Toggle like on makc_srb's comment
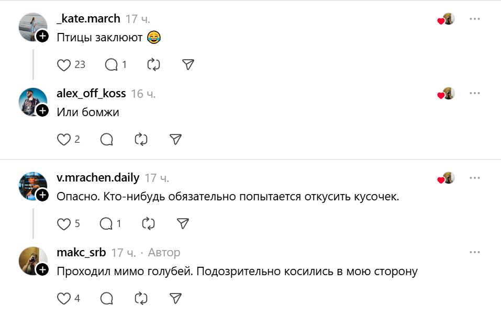 click(x=64, y=299)
